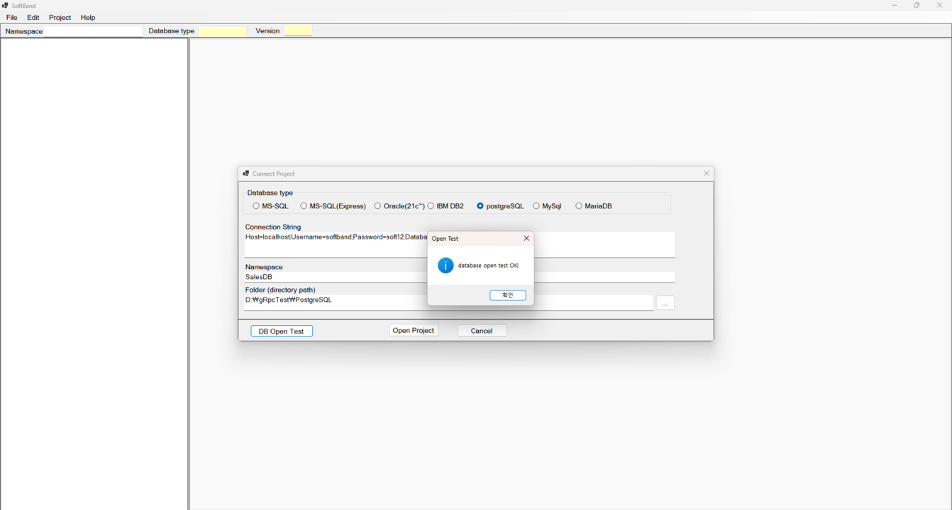Image resolution: width=952 pixels, height=510 pixels.
Task: Click the SoftBand icon in title bar
Action: (6, 6)
